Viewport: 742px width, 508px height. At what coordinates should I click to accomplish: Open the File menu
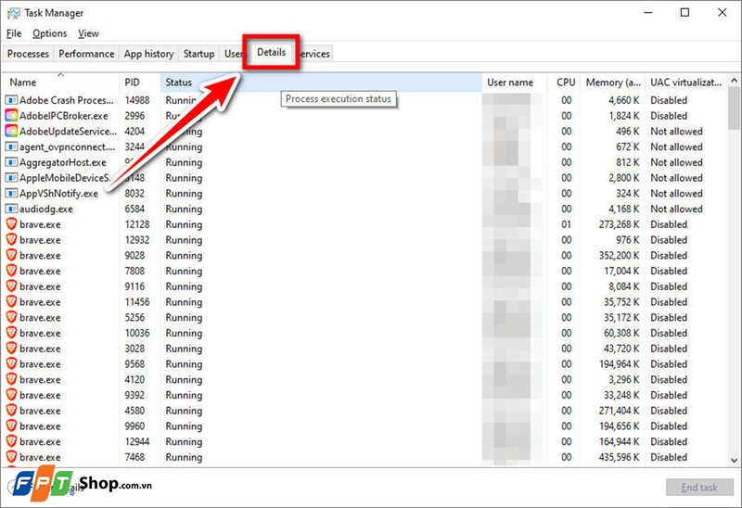(14, 33)
